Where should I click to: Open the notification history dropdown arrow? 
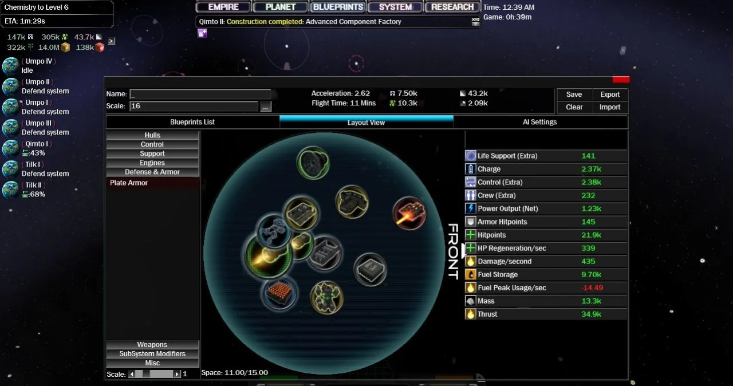475,22
